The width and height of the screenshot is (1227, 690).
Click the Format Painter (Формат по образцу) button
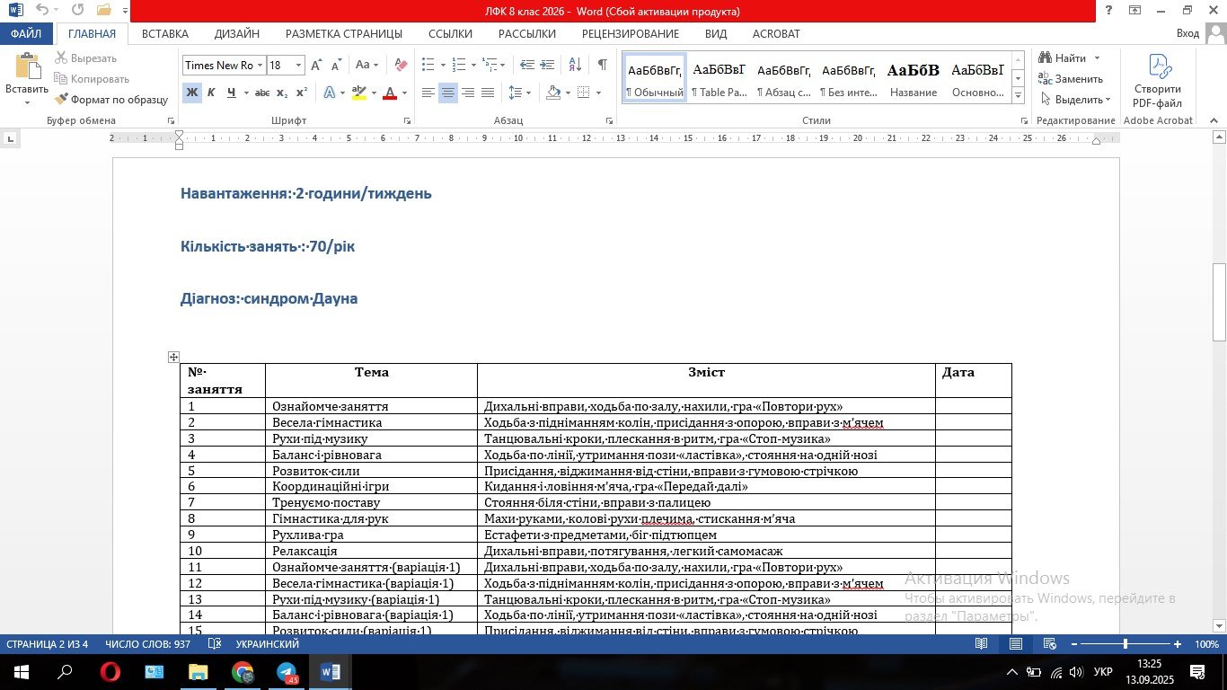(111, 100)
